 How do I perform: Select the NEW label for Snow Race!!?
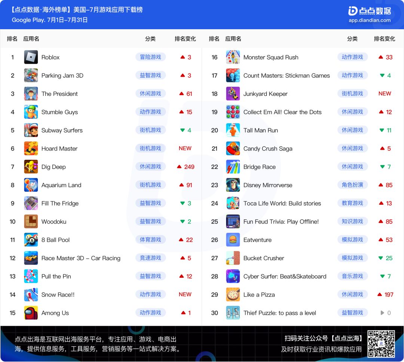point(185,295)
